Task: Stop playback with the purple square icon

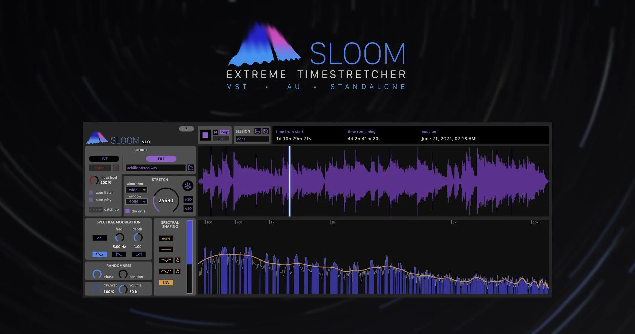Action: (x=205, y=135)
